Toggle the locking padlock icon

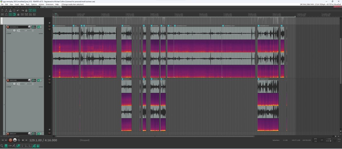[18, 14]
